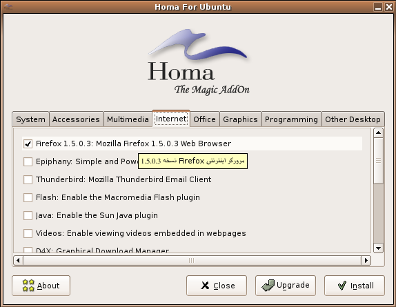Click the X icon on Close button

click(x=205, y=286)
